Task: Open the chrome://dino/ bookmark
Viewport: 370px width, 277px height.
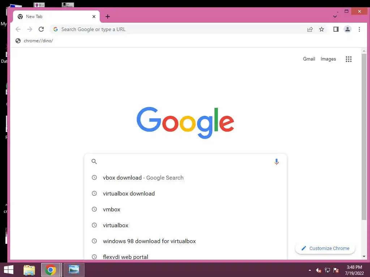Action: pyautogui.click(x=34, y=41)
